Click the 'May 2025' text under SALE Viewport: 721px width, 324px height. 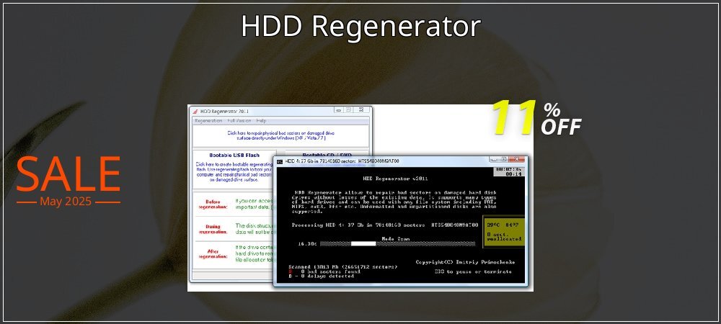[66, 202]
